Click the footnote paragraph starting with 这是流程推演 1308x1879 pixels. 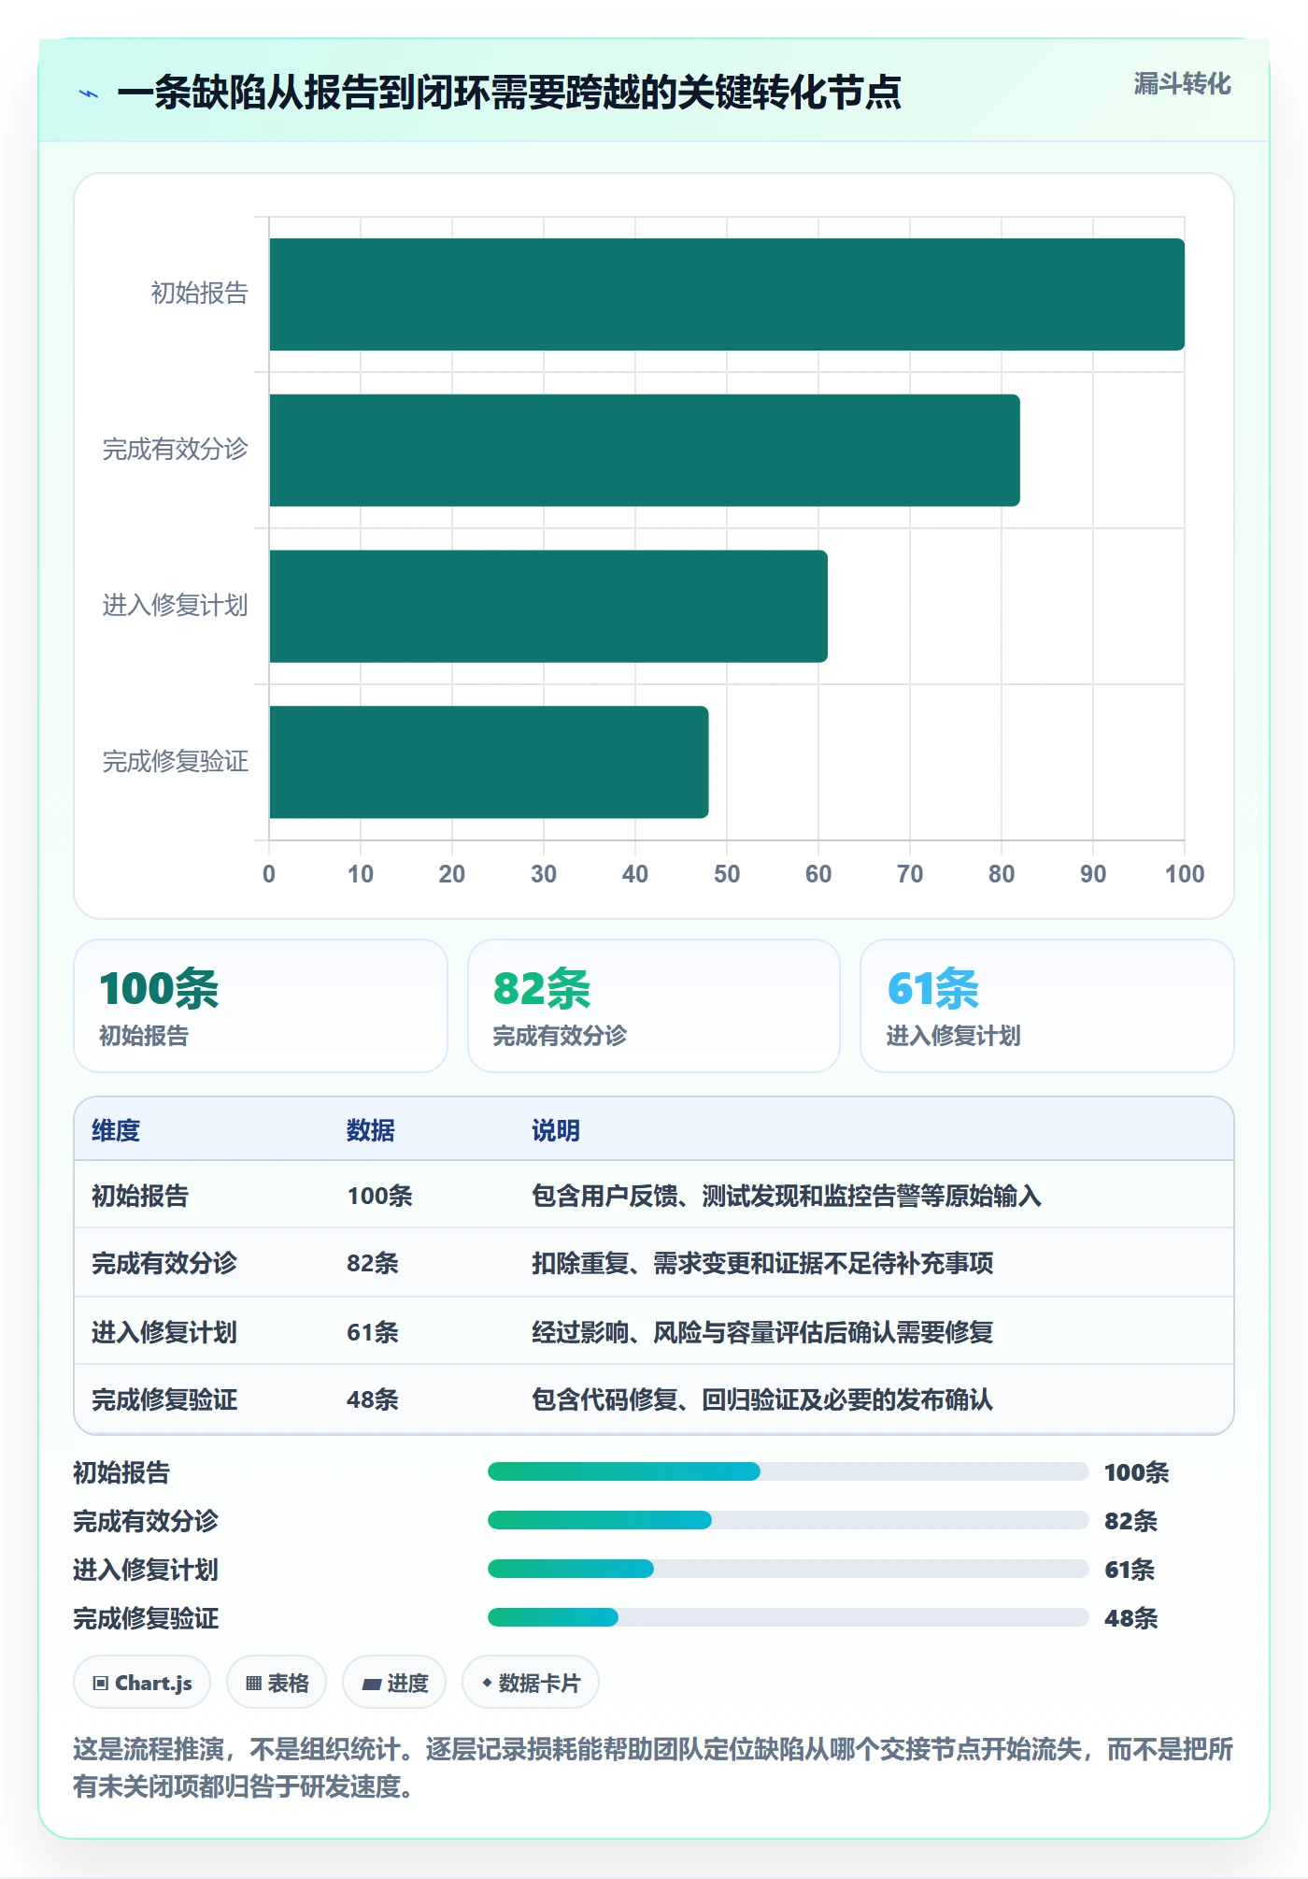pos(653,1768)
